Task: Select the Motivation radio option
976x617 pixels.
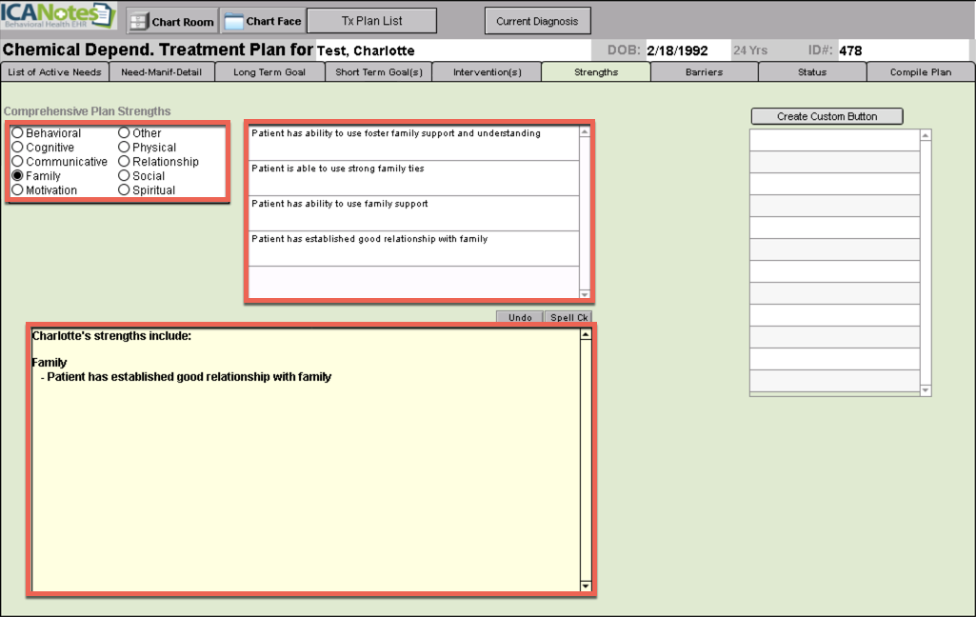Action: coord(17,190)
